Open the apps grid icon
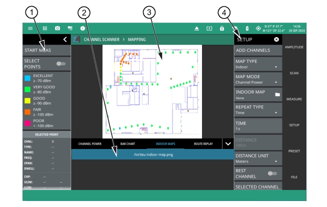The height and width of the screenshot is (207, 327). click(44, 28)
